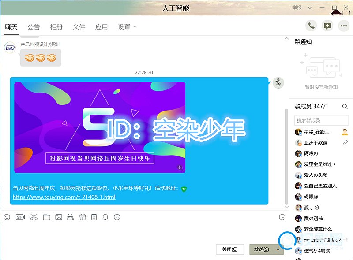
Task: Click the plus icon on the purple image
Action: coord(180,167)
